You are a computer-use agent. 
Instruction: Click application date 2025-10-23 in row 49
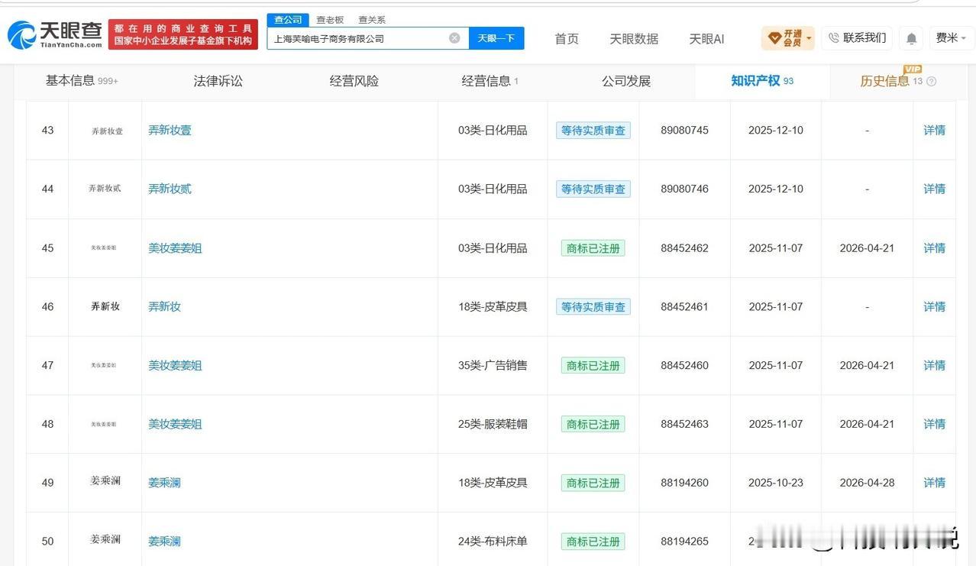tap(776, 483)
